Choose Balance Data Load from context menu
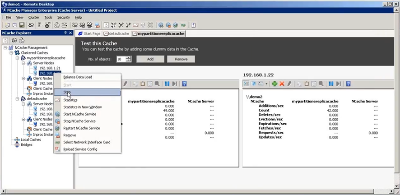 click(87, 77)
